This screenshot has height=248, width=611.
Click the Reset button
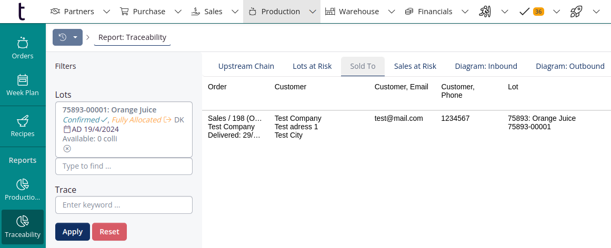[109, 232]
